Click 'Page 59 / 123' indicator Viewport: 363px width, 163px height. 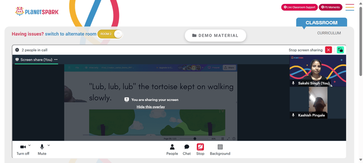coord(170,138)
